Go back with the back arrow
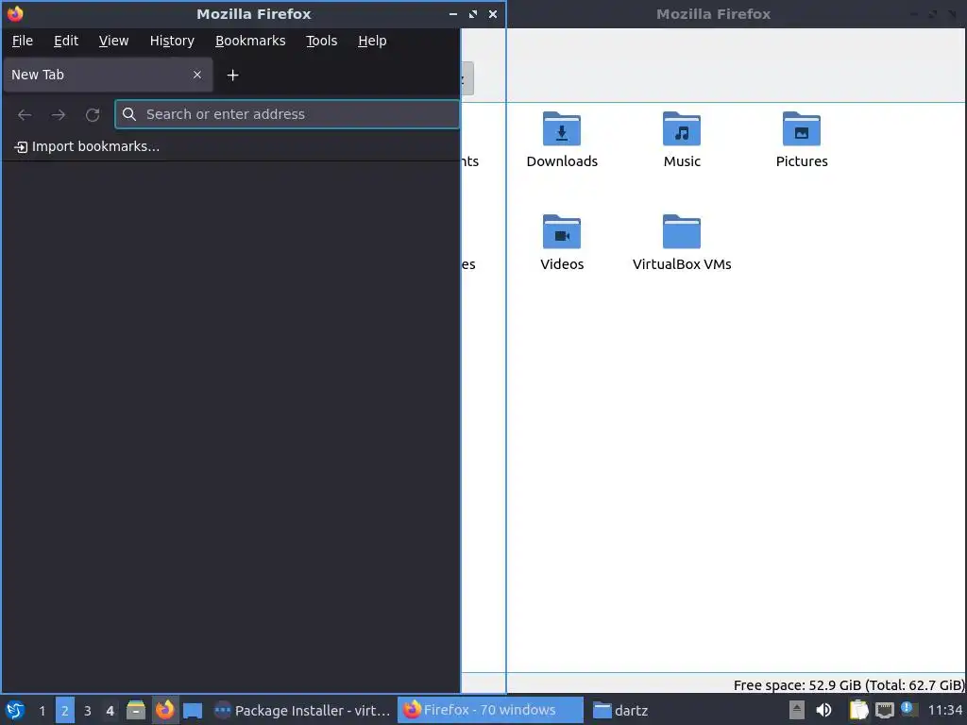The image size is (967, 725). click(25, 114)
